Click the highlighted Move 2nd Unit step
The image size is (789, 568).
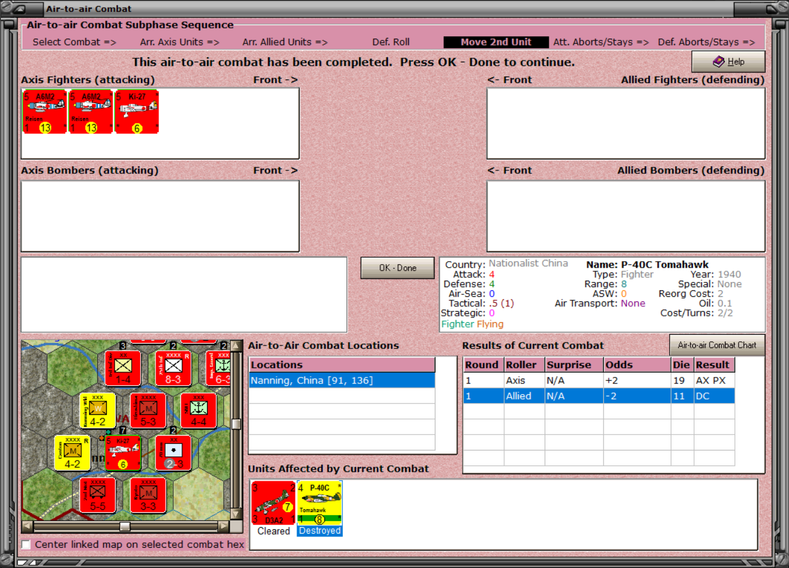496,42
